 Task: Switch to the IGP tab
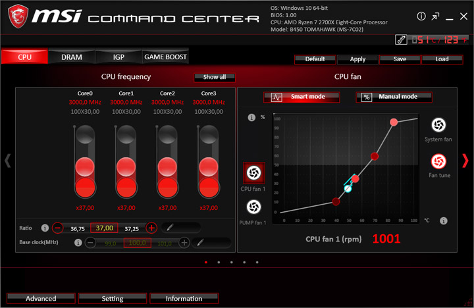(x=118, y=57)
